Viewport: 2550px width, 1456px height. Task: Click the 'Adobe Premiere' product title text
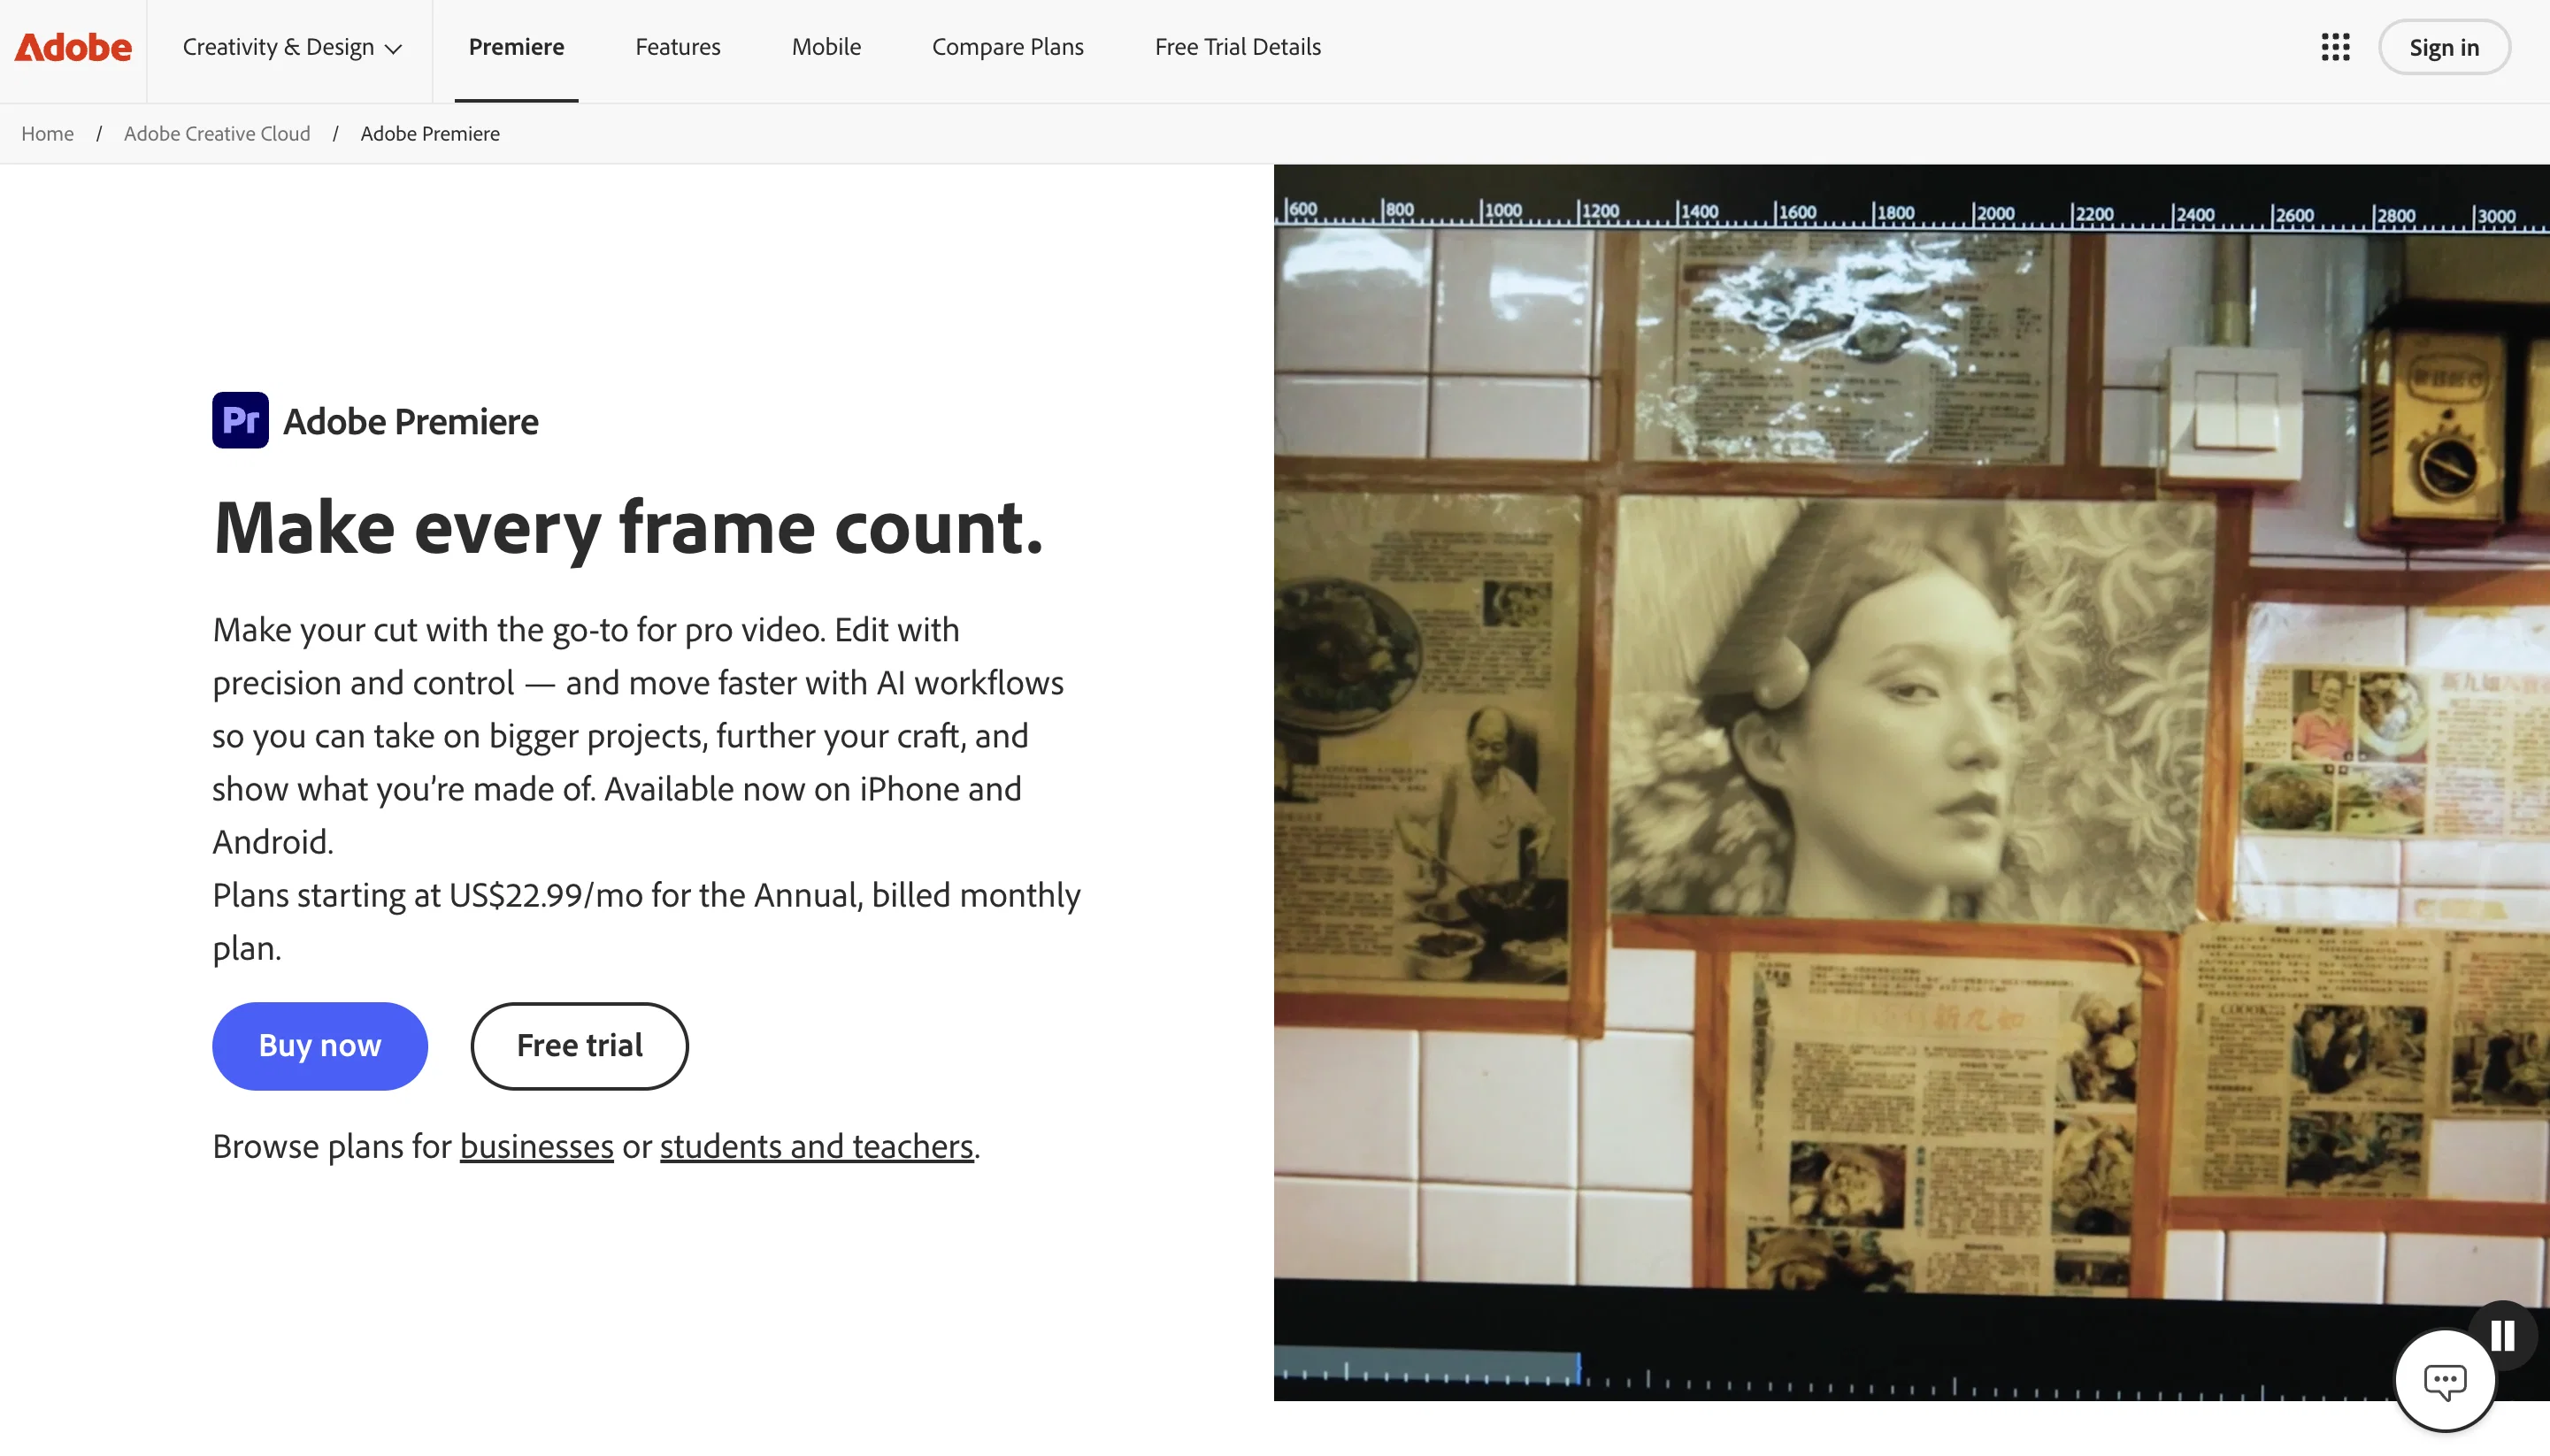410,421
